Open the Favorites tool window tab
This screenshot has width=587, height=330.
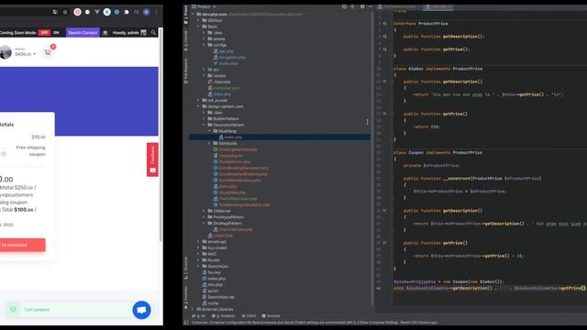pos(185,298)
